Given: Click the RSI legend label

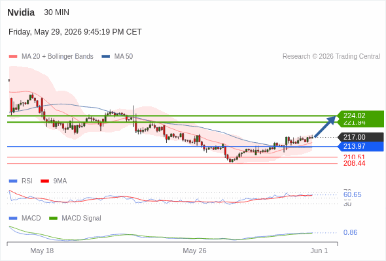Looking at the screenshot, I should (x=27, y=181).
